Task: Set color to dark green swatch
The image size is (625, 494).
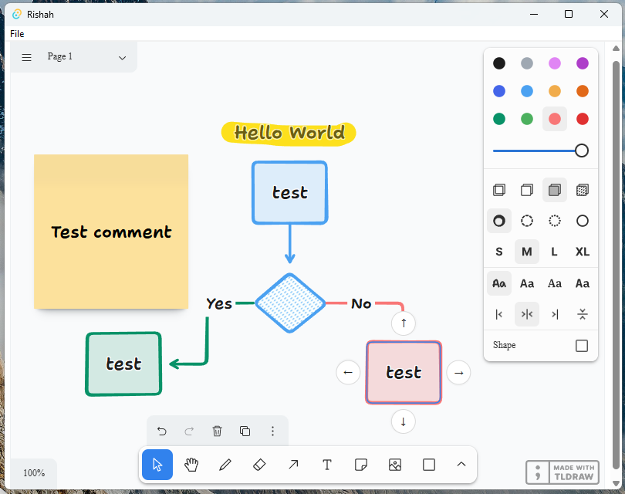Action: click(499, 119)
